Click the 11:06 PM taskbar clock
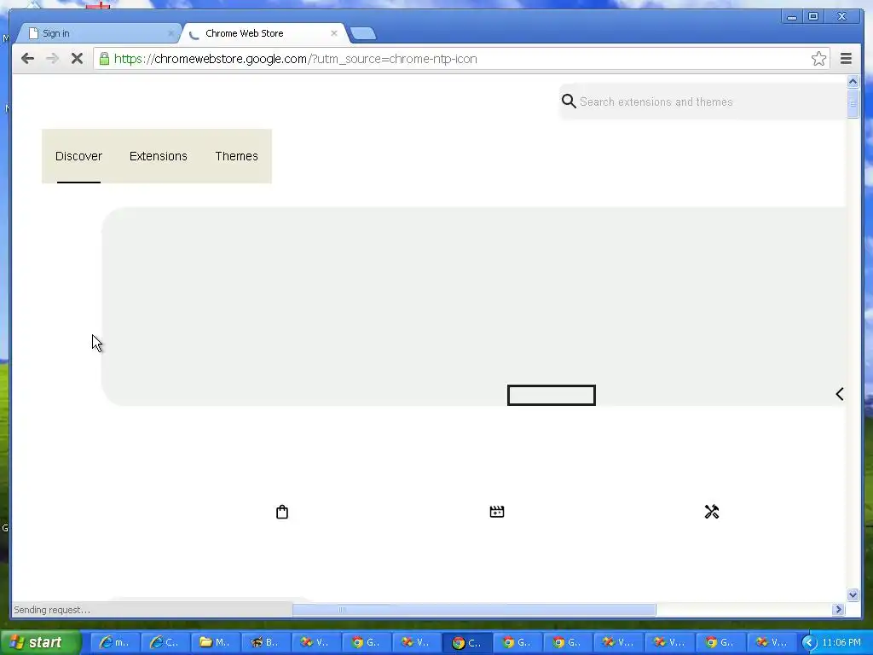 click(x=841, y=643)
